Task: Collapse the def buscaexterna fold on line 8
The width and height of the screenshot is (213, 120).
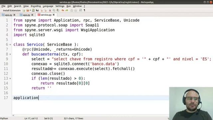Action: [10, 54]
